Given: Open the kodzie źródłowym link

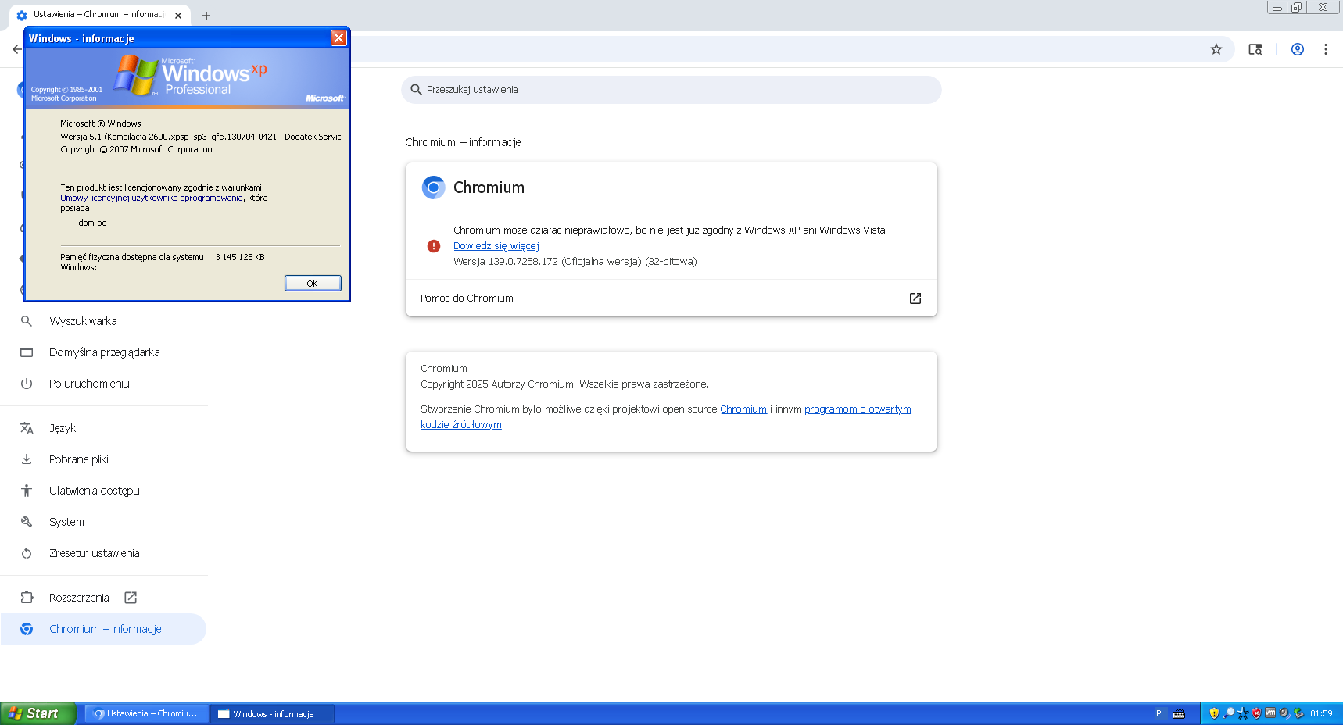Looking at the screenshot, I should (x=461, y=425).
